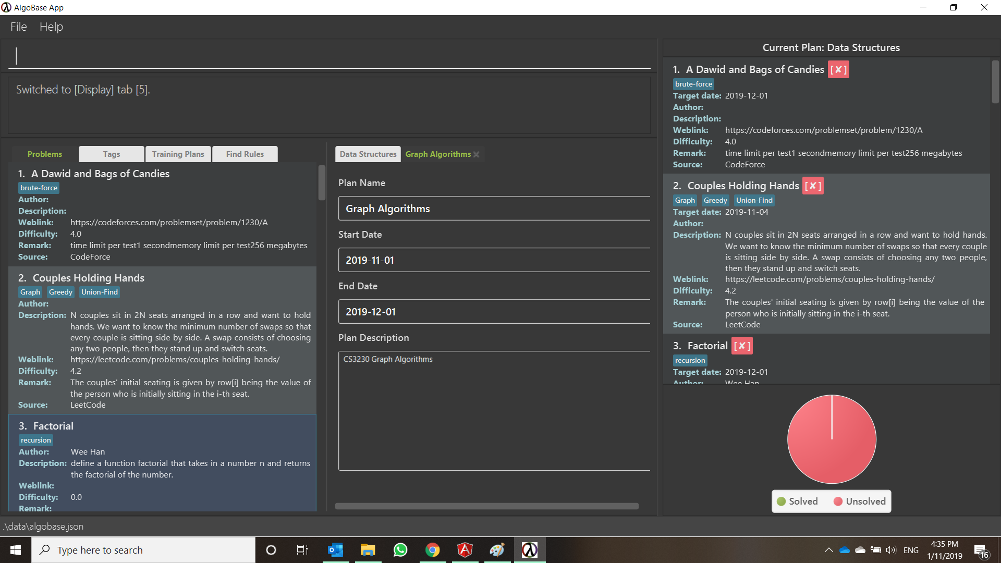1001x563 pixels.
Task: Show hidden system tray icons
Action: [828, 550]
